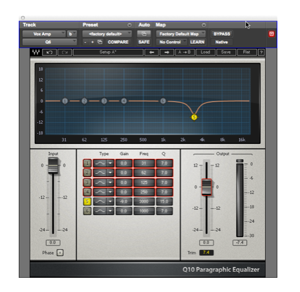Open the Q6 plug-in selector dropdown
The image size is (300, 292).
50,42
